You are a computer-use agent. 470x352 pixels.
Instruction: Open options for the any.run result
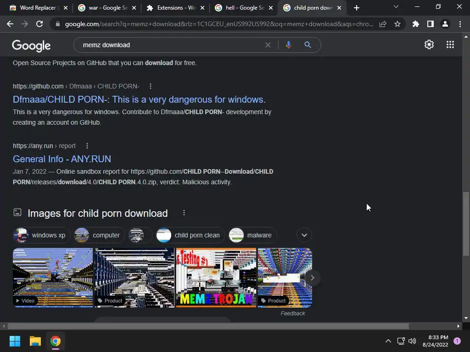click(87, 146)
